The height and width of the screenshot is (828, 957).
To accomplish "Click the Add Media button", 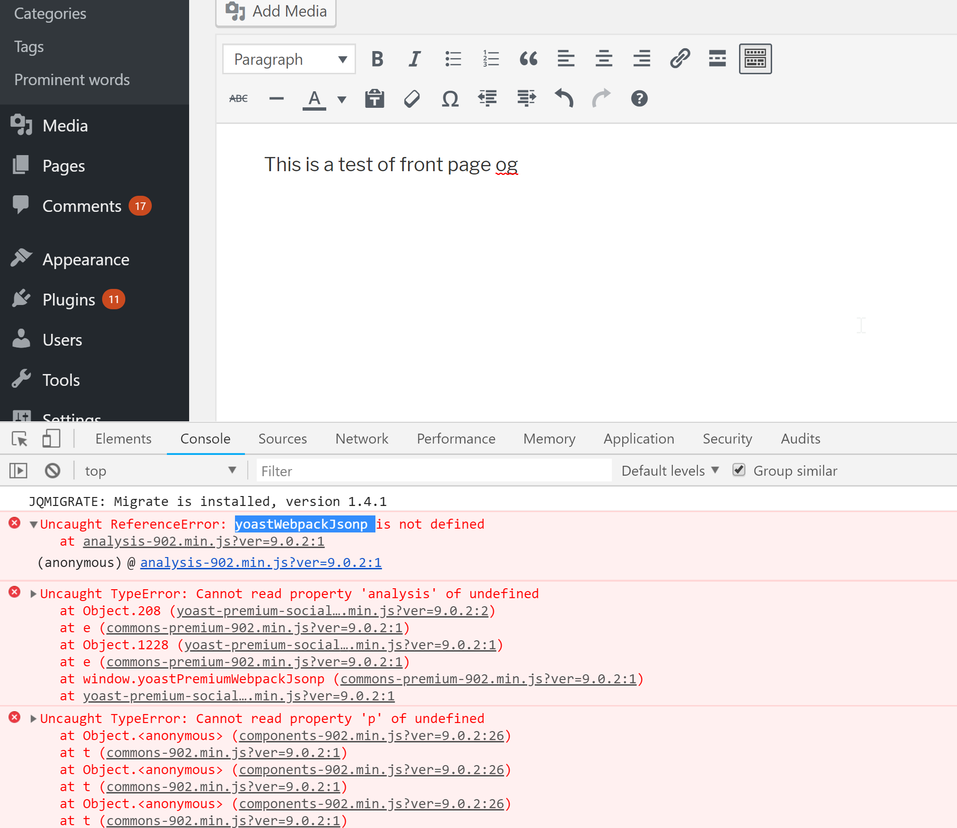I will pyautogui.click(x=276, y=12).
